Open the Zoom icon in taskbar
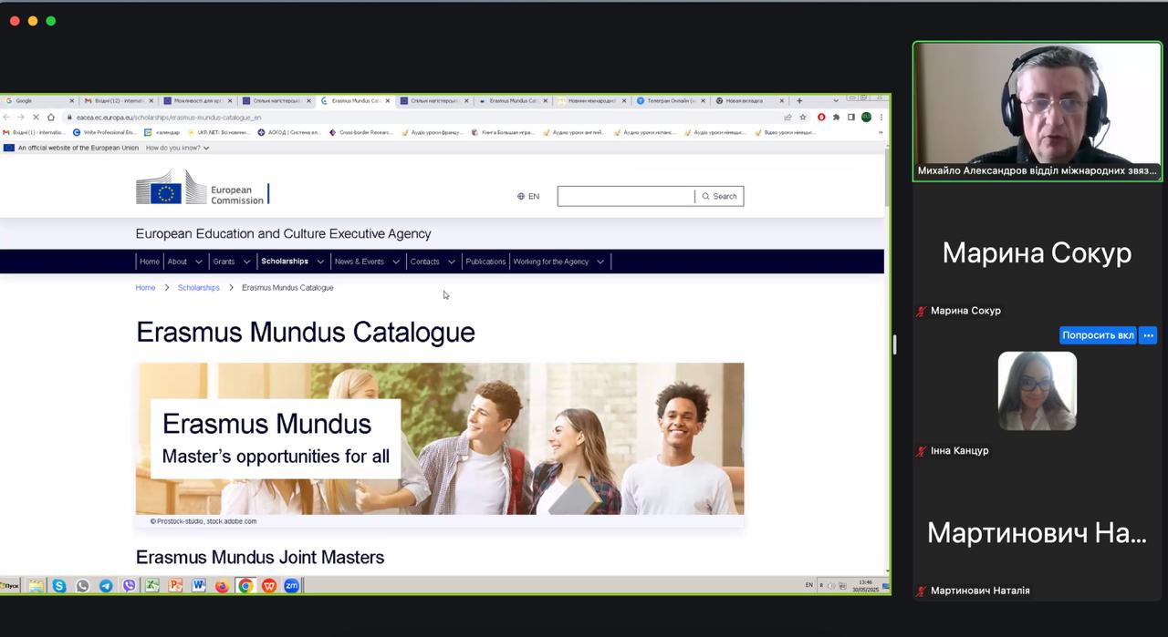The height and width of the screenshot is (637, 1168). pos(292,586)
